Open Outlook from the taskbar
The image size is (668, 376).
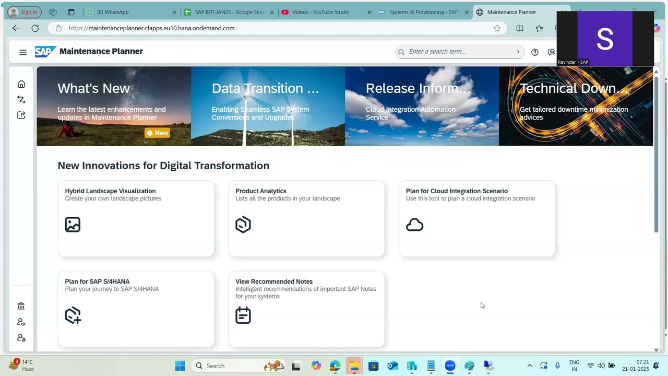point(392,366)
